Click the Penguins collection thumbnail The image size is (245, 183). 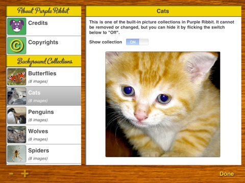[x=17, y=115]
